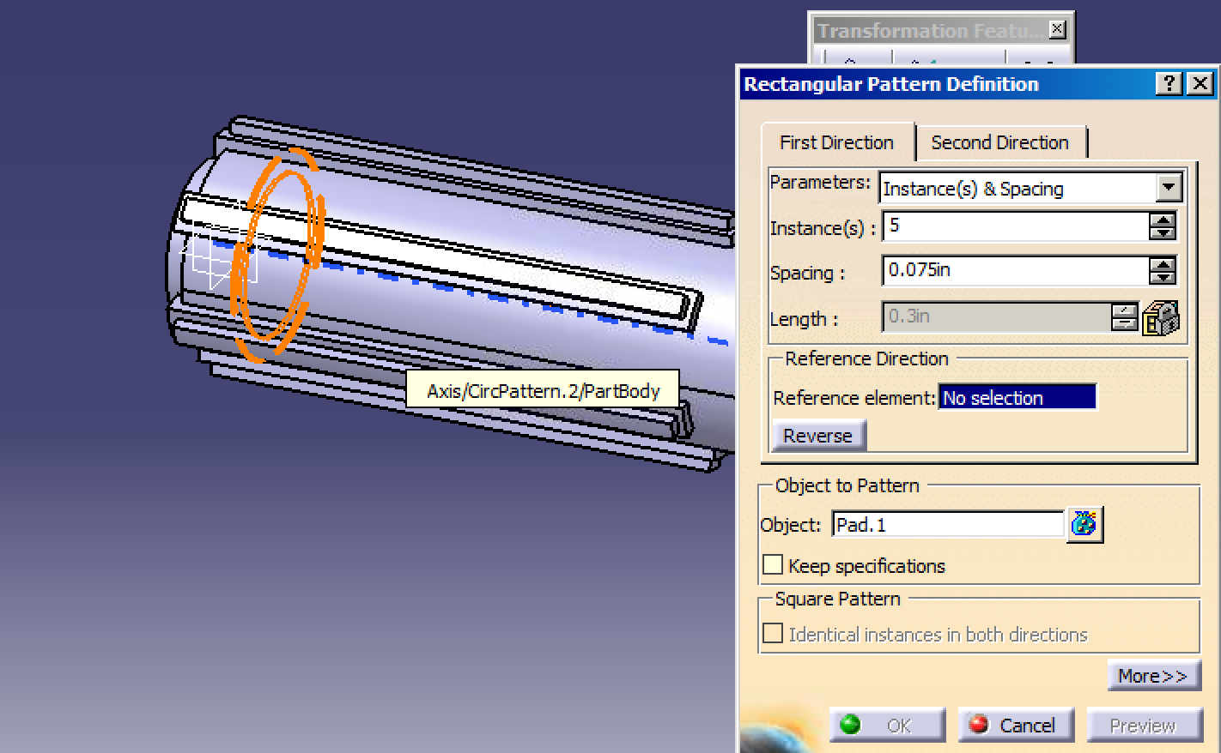Click the icon beside Object field

point(1084,524)
